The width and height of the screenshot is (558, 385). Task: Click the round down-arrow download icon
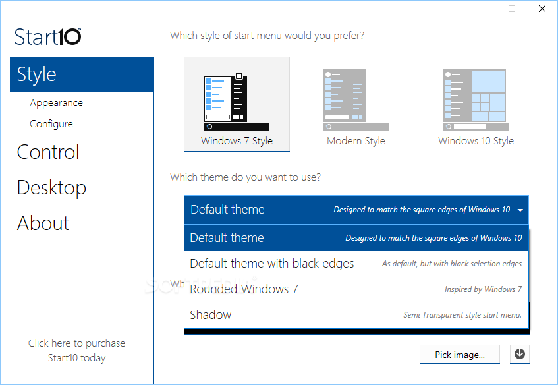click(x=520, y=354)
